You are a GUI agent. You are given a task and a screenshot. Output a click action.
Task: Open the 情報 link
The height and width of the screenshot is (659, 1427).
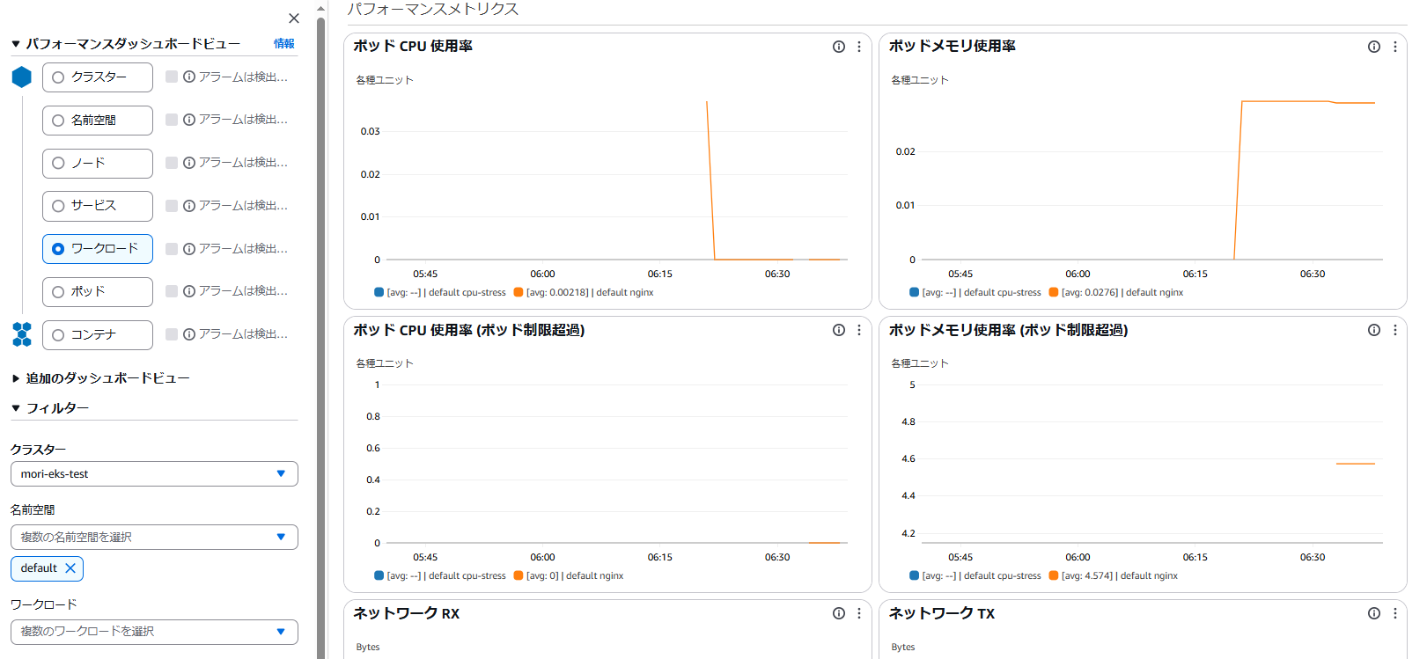click(x=284, y=43)
